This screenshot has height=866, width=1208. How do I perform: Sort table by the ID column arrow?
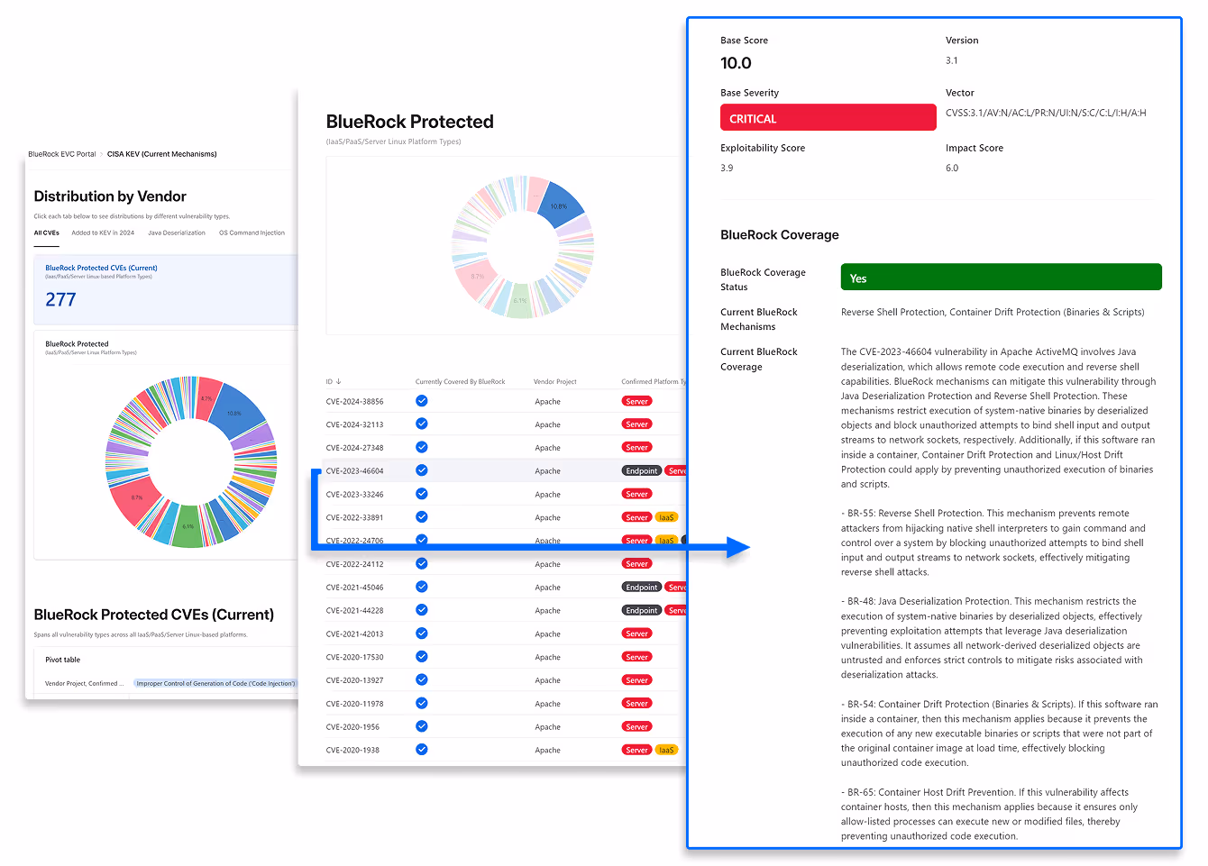click(x=338, y=381)
